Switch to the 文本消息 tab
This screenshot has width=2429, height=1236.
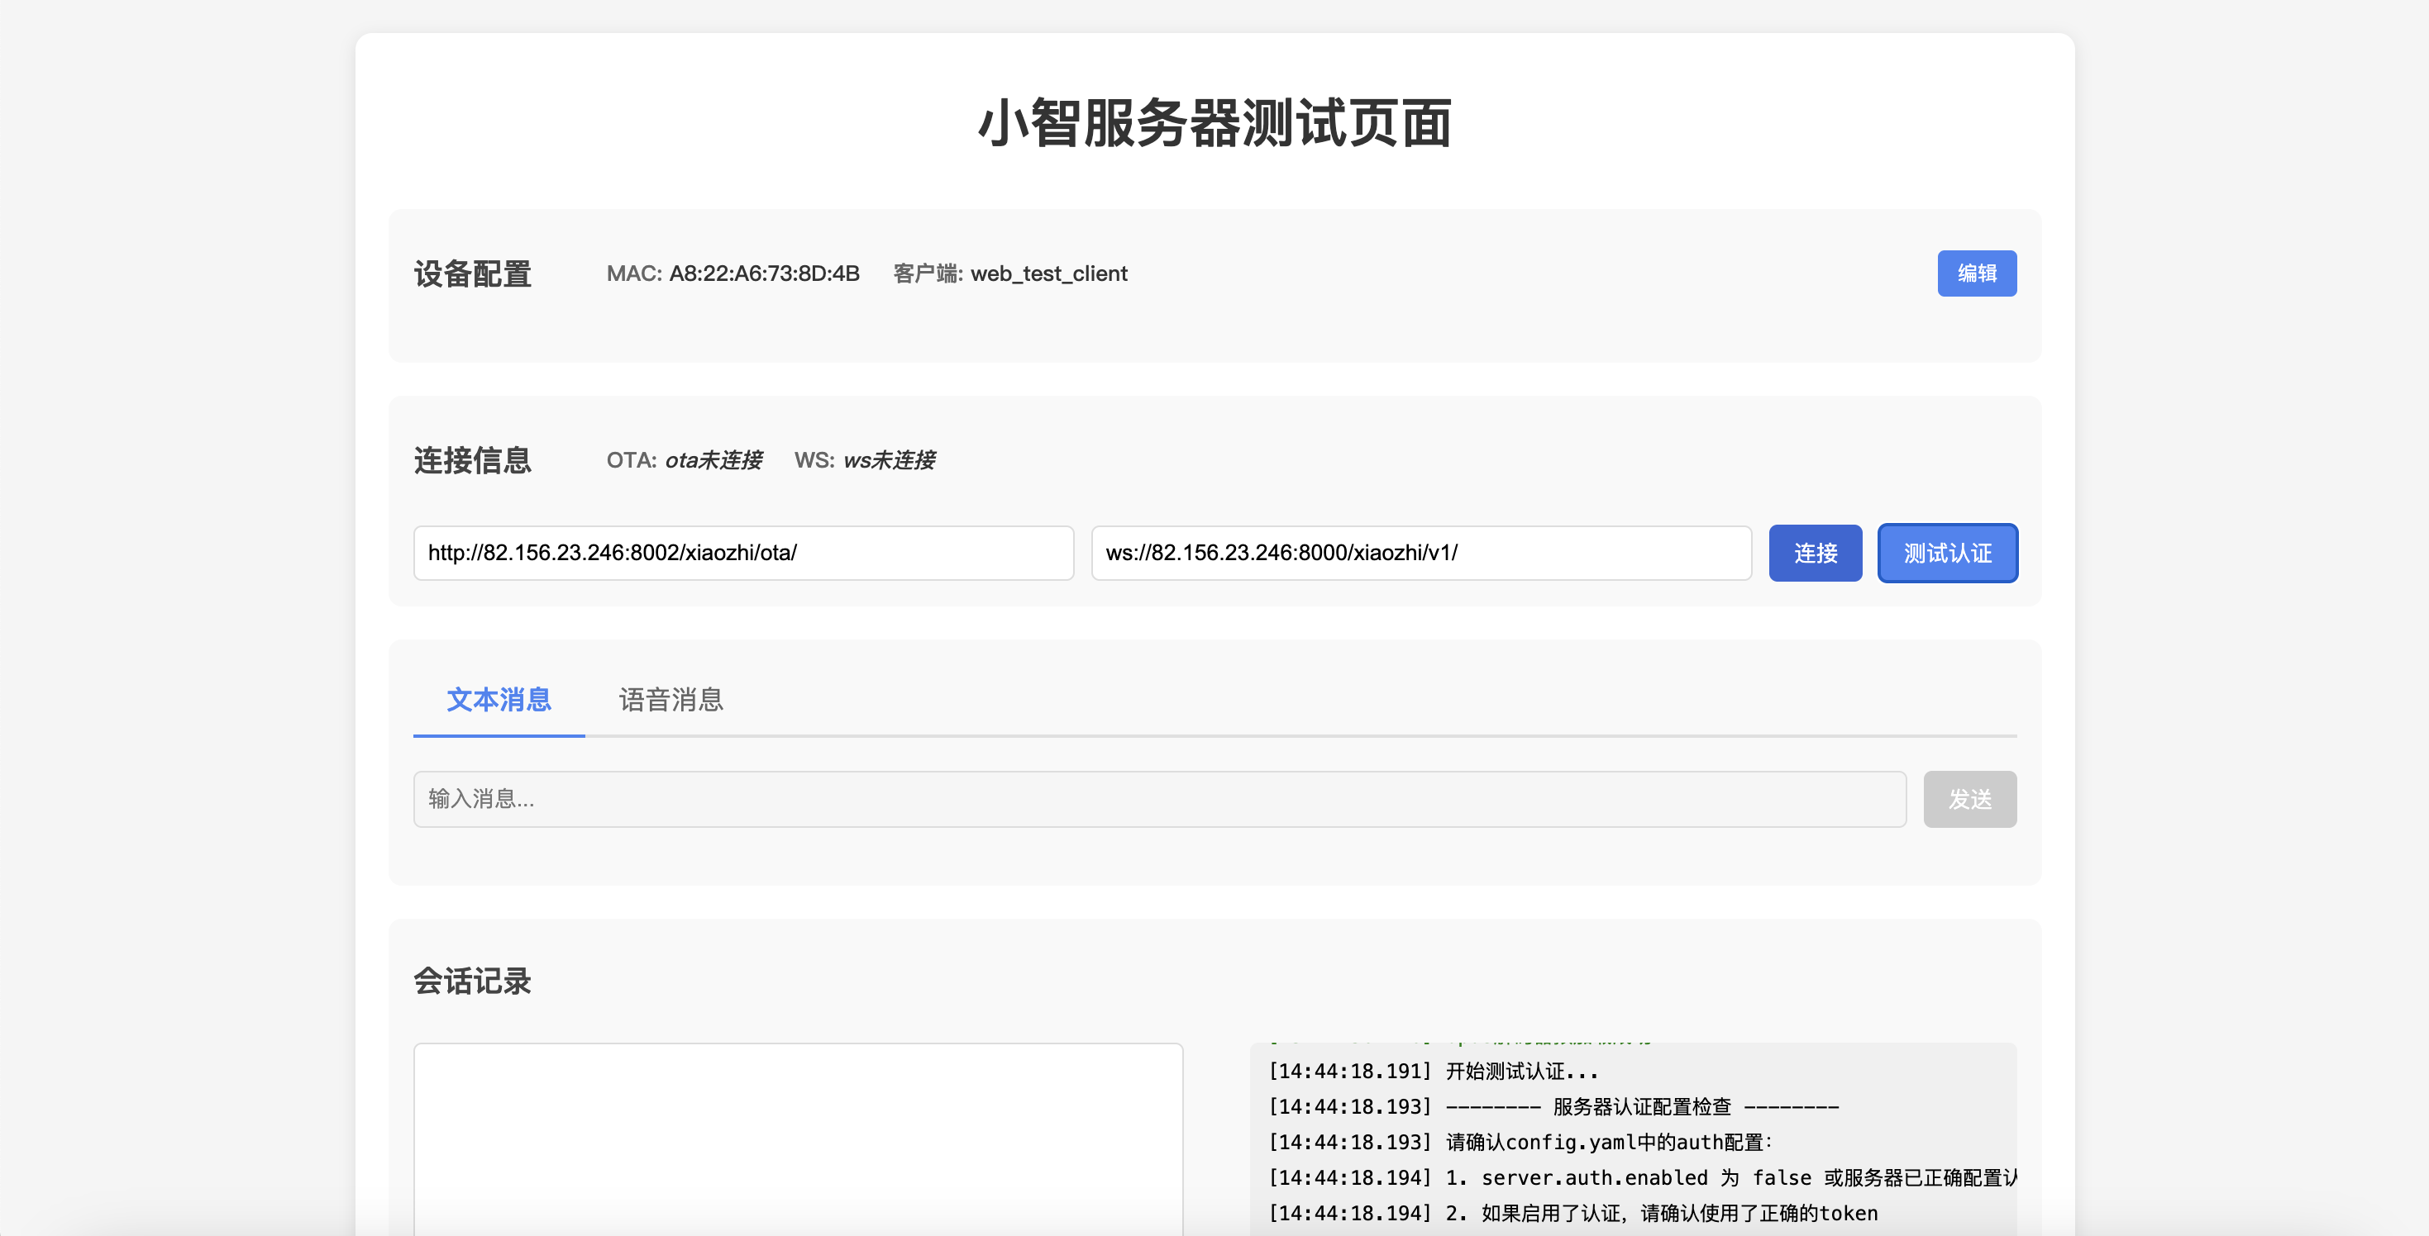tap(499, 700)
